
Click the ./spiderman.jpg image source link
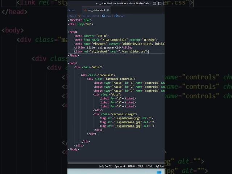point(127,118)
